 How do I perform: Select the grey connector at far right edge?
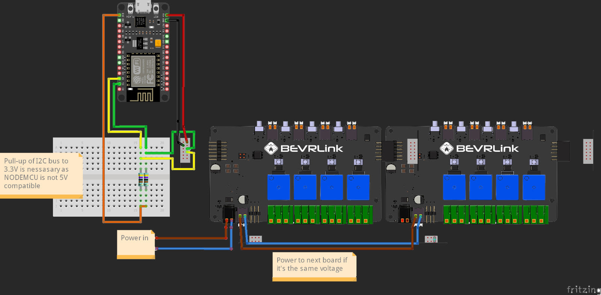point(588,151)
